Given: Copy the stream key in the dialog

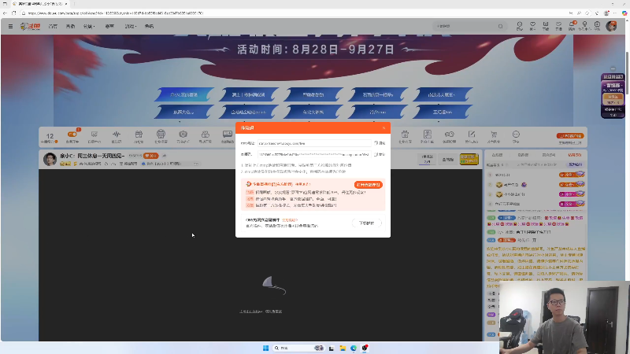Looking at the screenshot, I should [x=380, y=154].
